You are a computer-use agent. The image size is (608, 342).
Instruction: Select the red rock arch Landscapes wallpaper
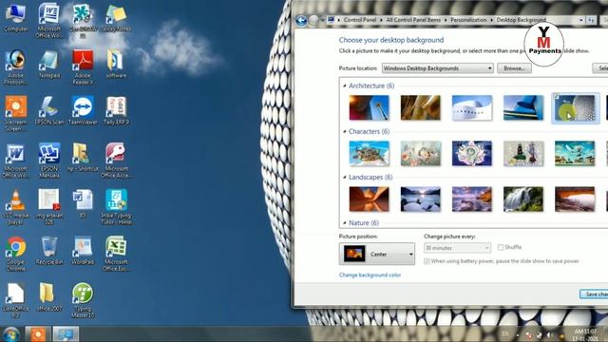click(x=575, y=199)
